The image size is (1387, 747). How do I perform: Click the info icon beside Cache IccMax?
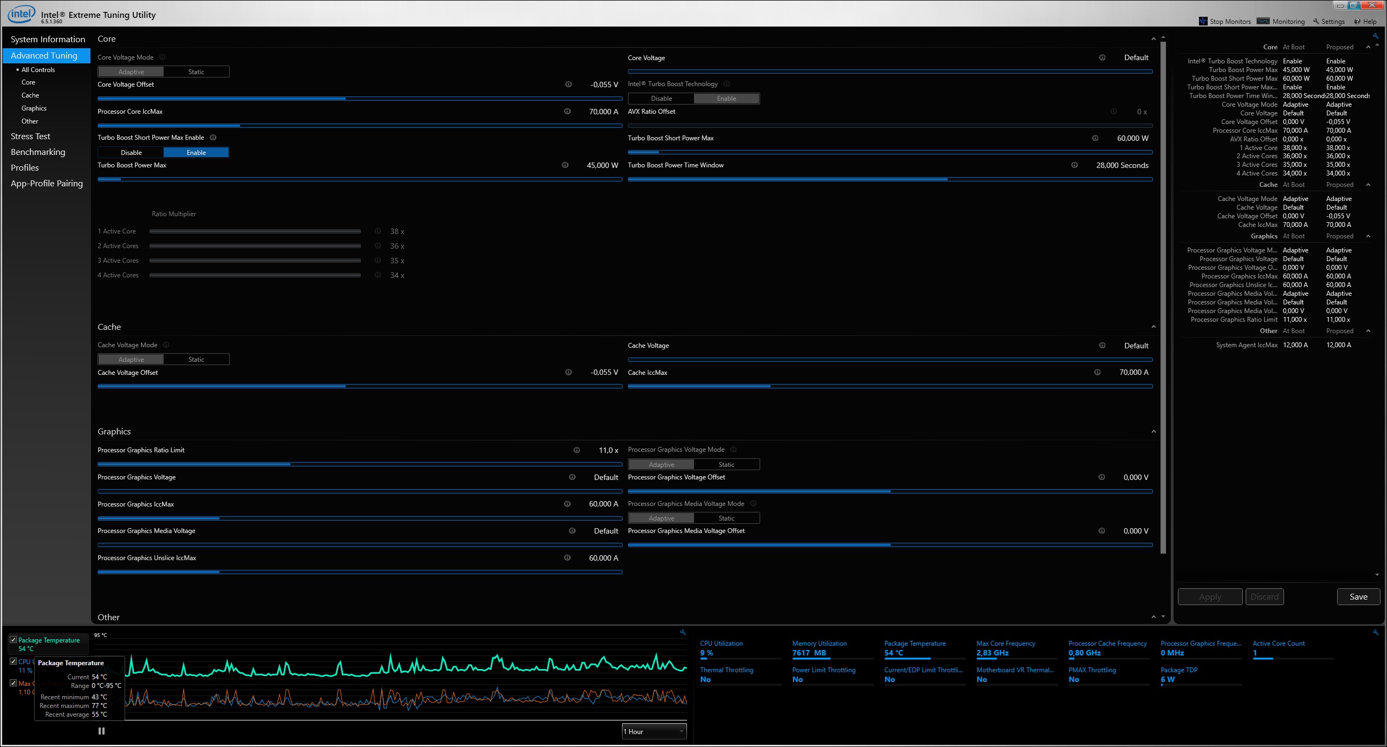[1097, 372]
